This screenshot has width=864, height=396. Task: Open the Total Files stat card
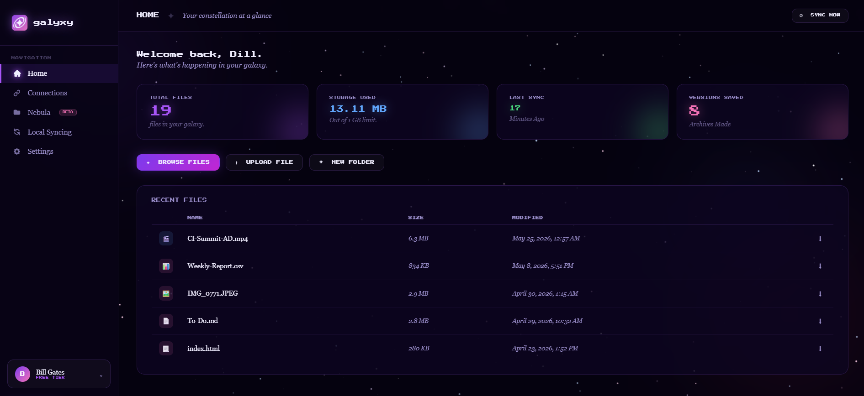pyautogui.click(x=223, y=112)
